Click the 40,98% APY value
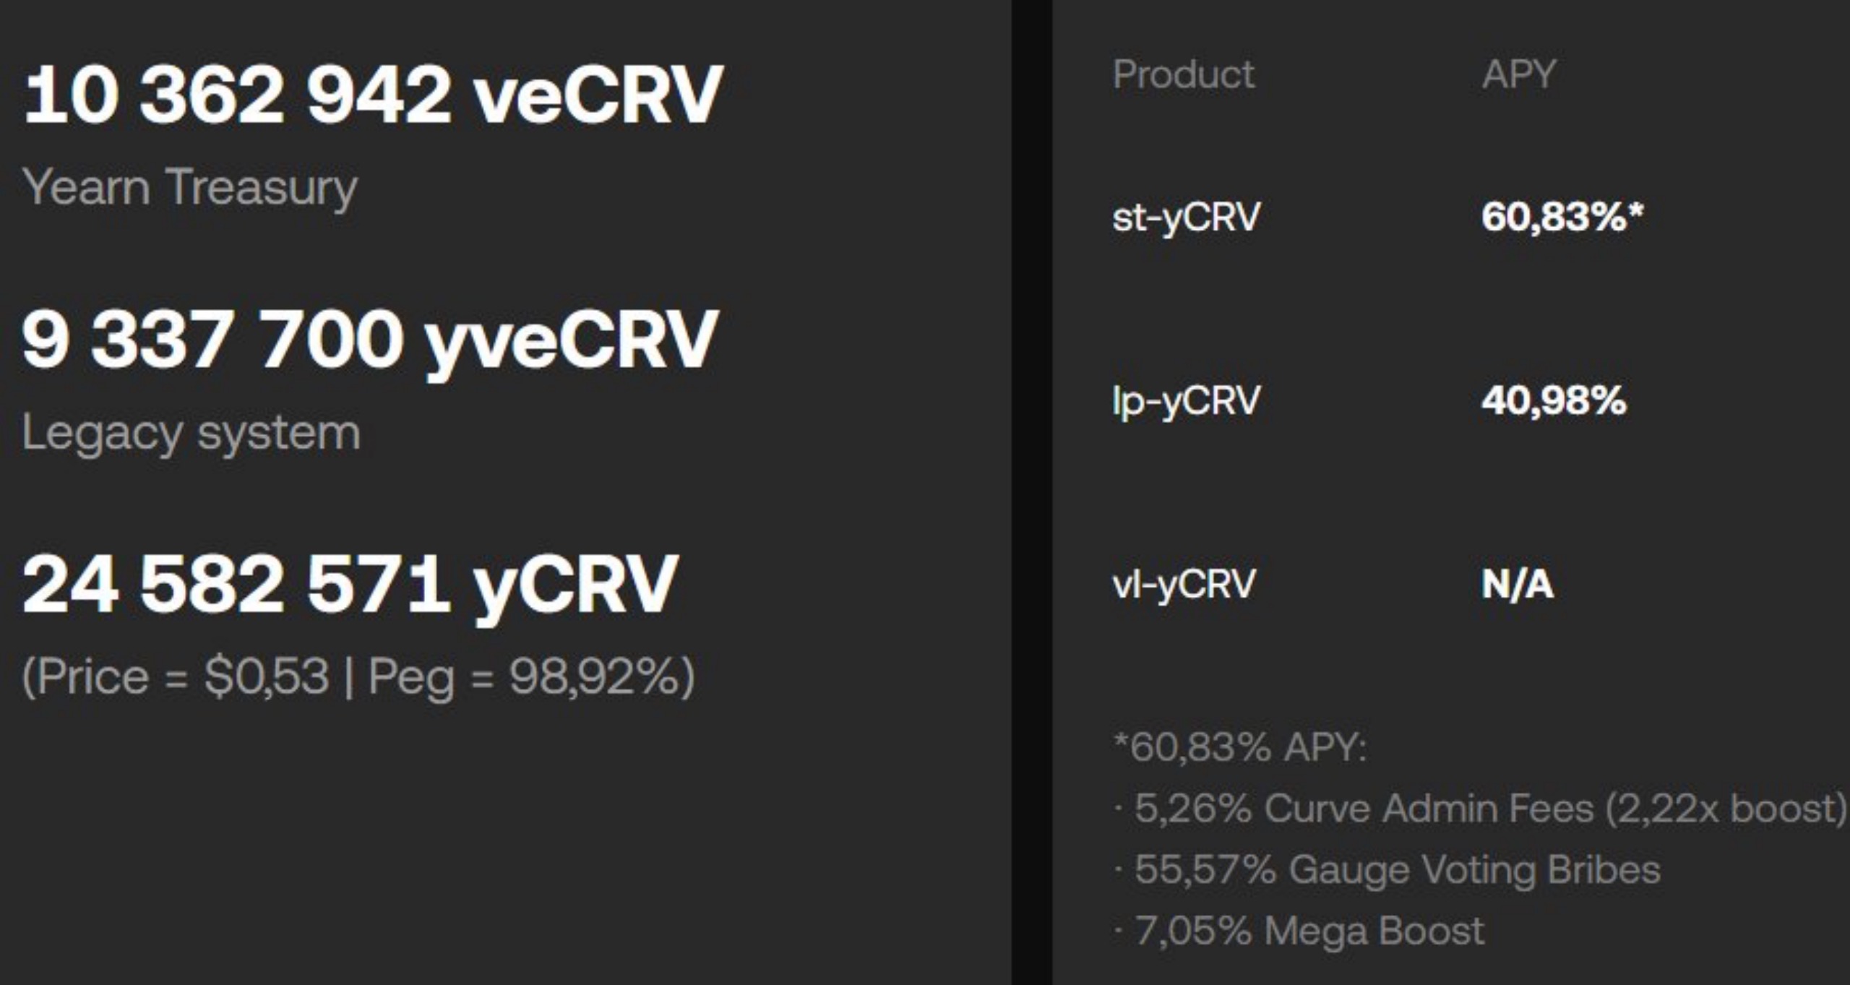 1554,400
